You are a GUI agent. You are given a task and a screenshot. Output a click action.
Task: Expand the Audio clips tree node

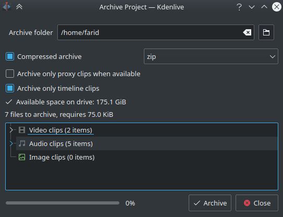click(x=11, y=143)
